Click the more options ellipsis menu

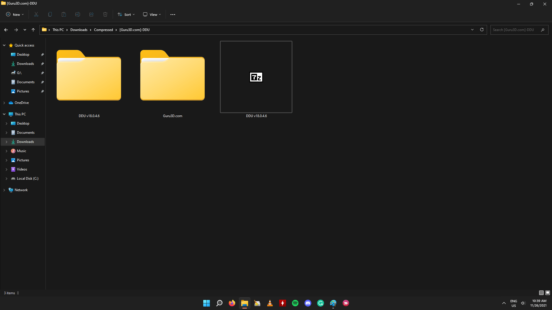pos(173,14)
